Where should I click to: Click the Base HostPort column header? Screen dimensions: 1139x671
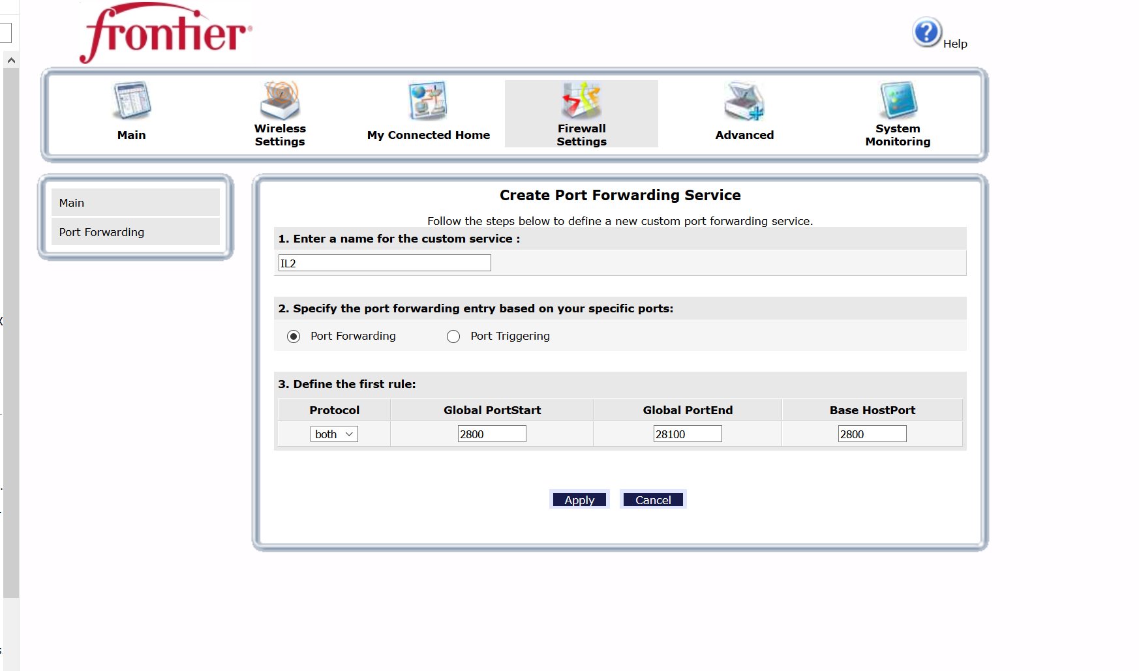[873, 410]
